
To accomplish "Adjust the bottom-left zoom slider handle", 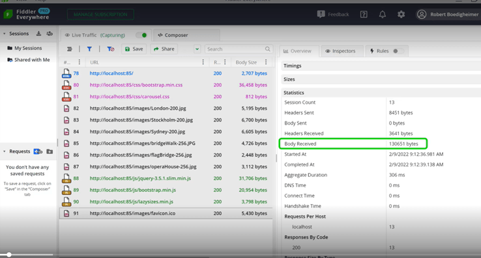I will click(9, 255).
